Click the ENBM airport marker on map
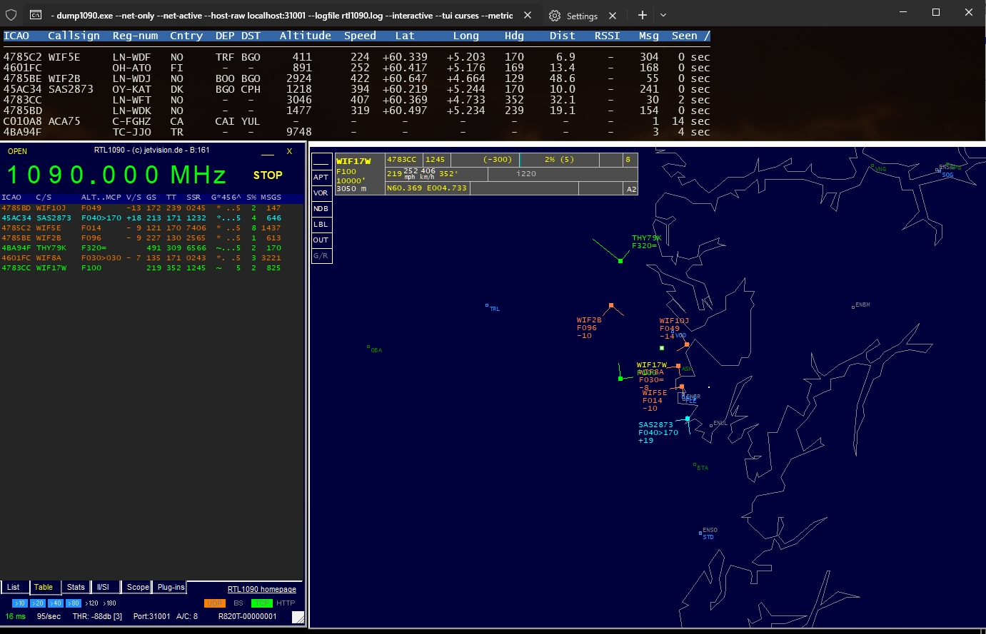Screen dimensions: 986x634 [853, 307]
